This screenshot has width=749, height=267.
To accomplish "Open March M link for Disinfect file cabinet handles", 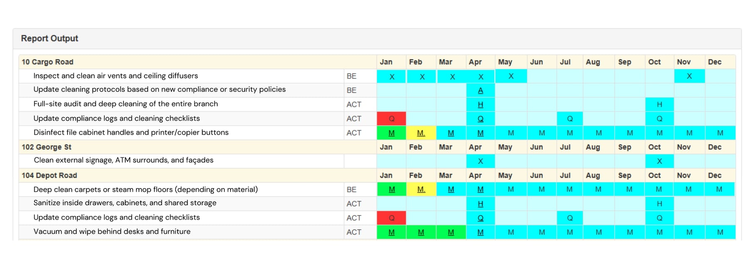I will 451,133.
